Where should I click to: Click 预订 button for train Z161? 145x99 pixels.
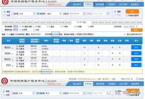click(136, 53)
